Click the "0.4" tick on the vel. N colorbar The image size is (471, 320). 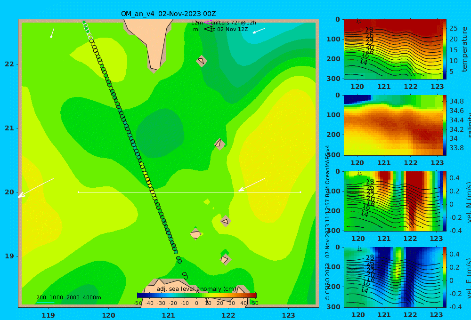point(455,178)
